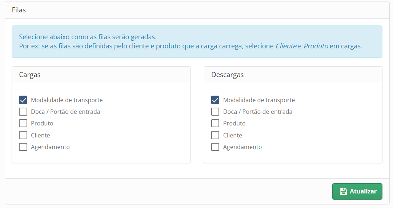This screenshot has width=393, height=208.
Task: Check Doca / Portão de entrada under Cargas
Action: [23, 112]
